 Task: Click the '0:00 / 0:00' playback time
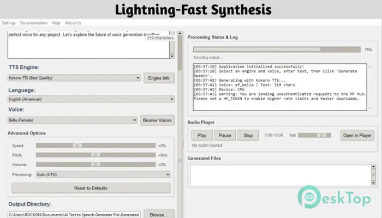(273, 135)
